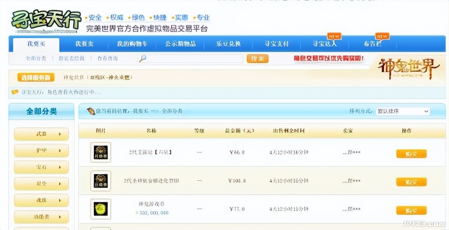The image size is (449, 230).
Task: Open the 布告栏 tab
Action: [x=373, y=44]
